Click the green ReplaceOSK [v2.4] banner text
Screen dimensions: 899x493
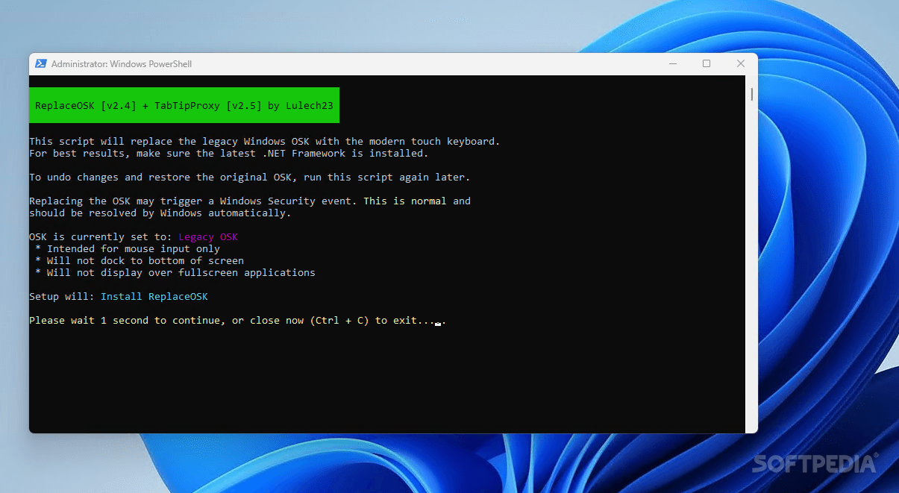tap(184, 106)
